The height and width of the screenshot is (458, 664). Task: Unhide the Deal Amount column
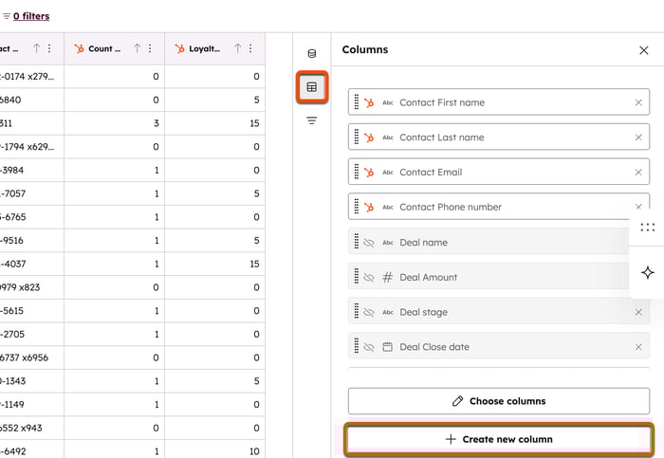[x=369, y=277]
